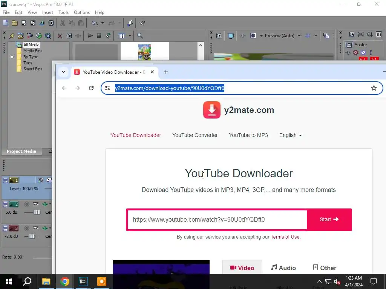Click the Views icon in Project Media

click(x=122, y=36)
